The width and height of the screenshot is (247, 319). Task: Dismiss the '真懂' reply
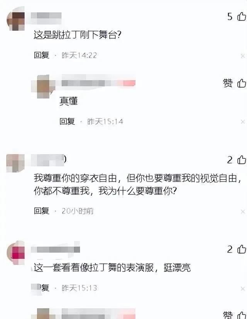tap(242, 122)
